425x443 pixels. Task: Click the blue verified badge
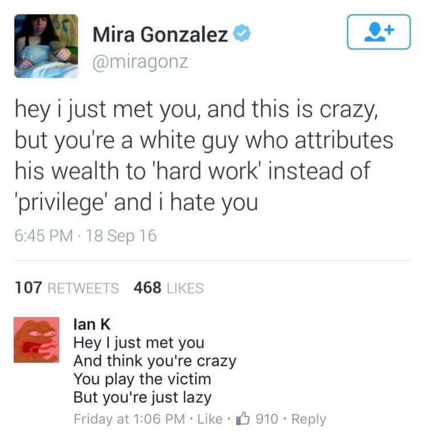pos(243,35)
